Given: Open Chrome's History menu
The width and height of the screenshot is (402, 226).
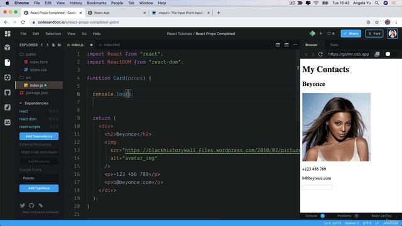Looking at the screenshot, I should click(x=76, y=3).
